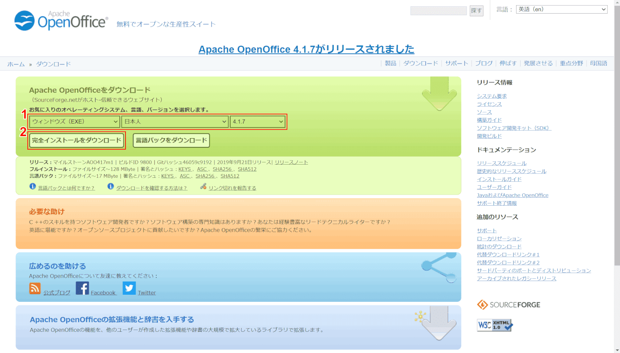Click the RSS 公式ブログ icon

[x=35, y=288]
